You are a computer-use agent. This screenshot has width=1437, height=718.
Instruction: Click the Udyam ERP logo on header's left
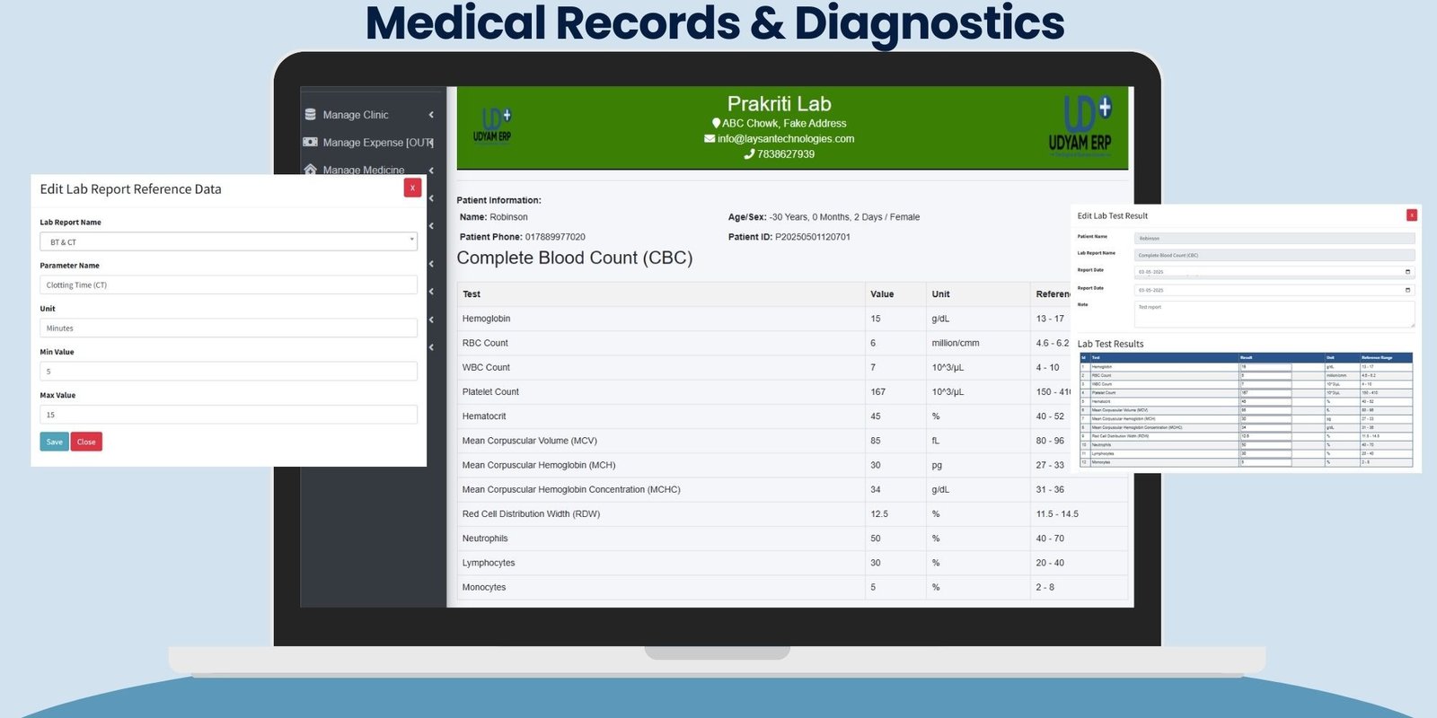(x=493, y=126)
